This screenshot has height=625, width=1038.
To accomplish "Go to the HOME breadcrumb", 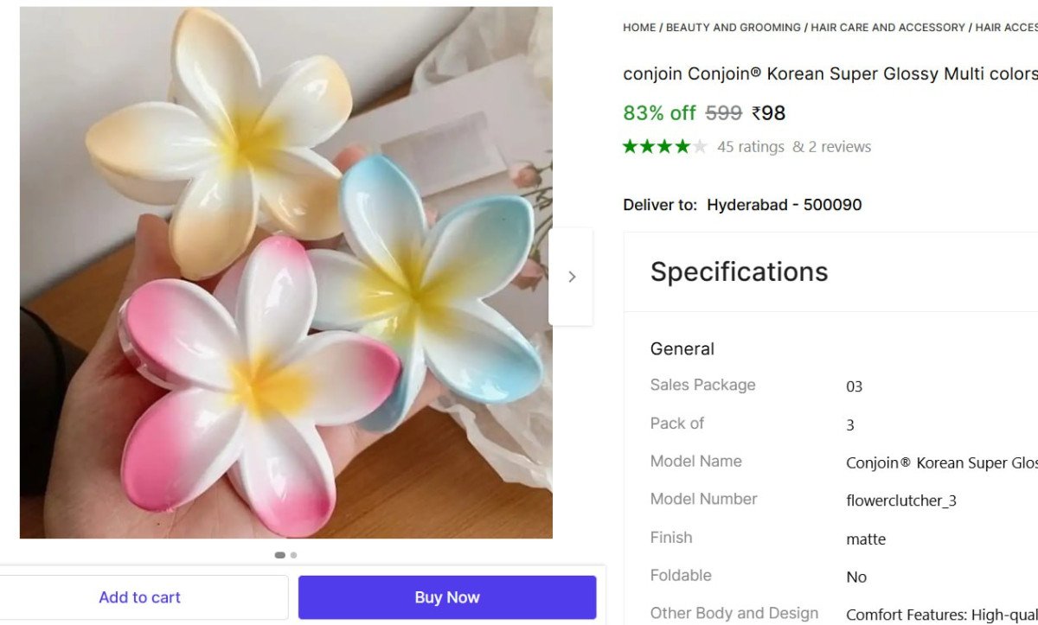I will pos(639,28).
